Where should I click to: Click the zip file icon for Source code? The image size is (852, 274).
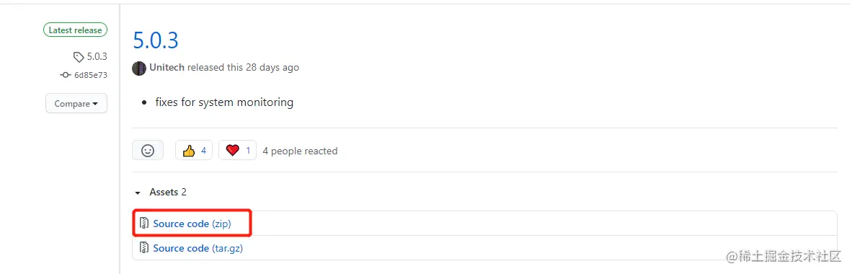click(144, 224)
